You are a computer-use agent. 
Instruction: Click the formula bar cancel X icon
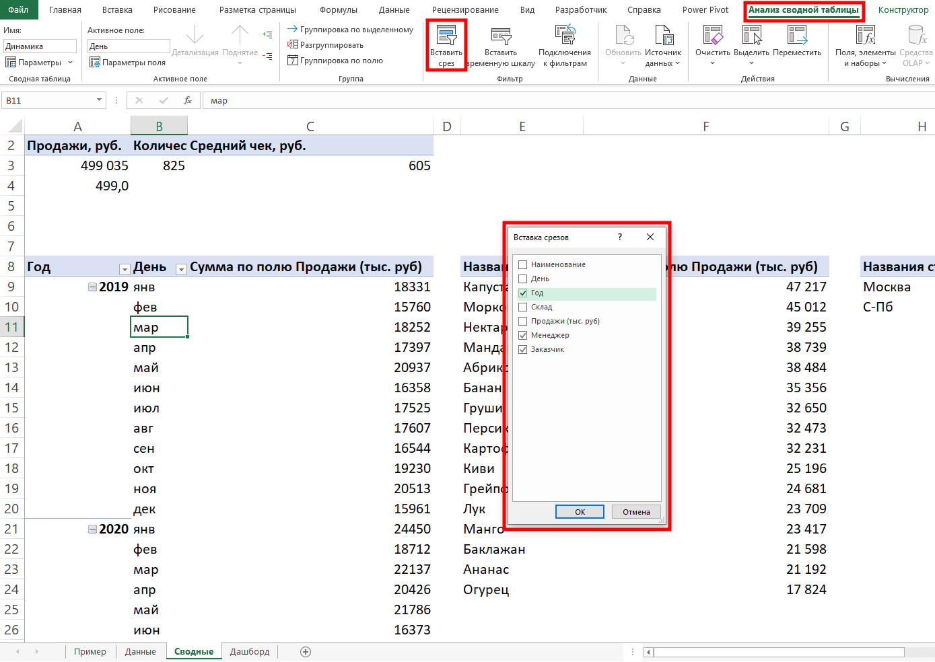point(139,100)
